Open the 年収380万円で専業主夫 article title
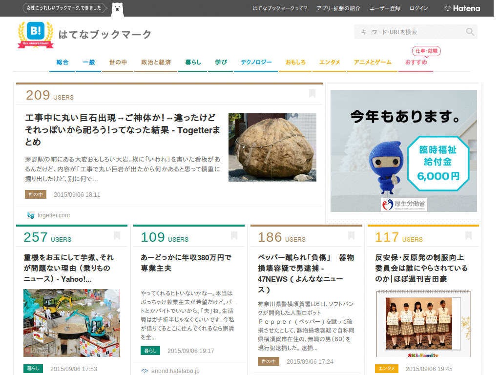Viewport: 500px width, 375px height. [186, 263]
